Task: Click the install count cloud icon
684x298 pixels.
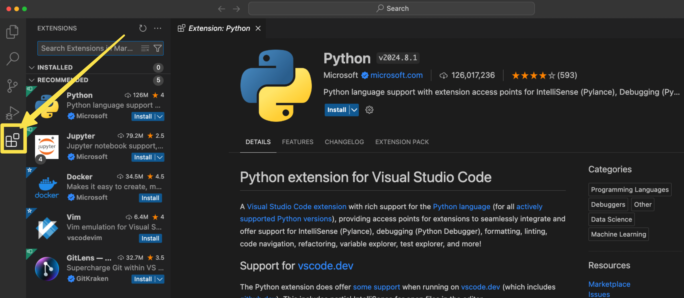Action: [x=443, y=76]
